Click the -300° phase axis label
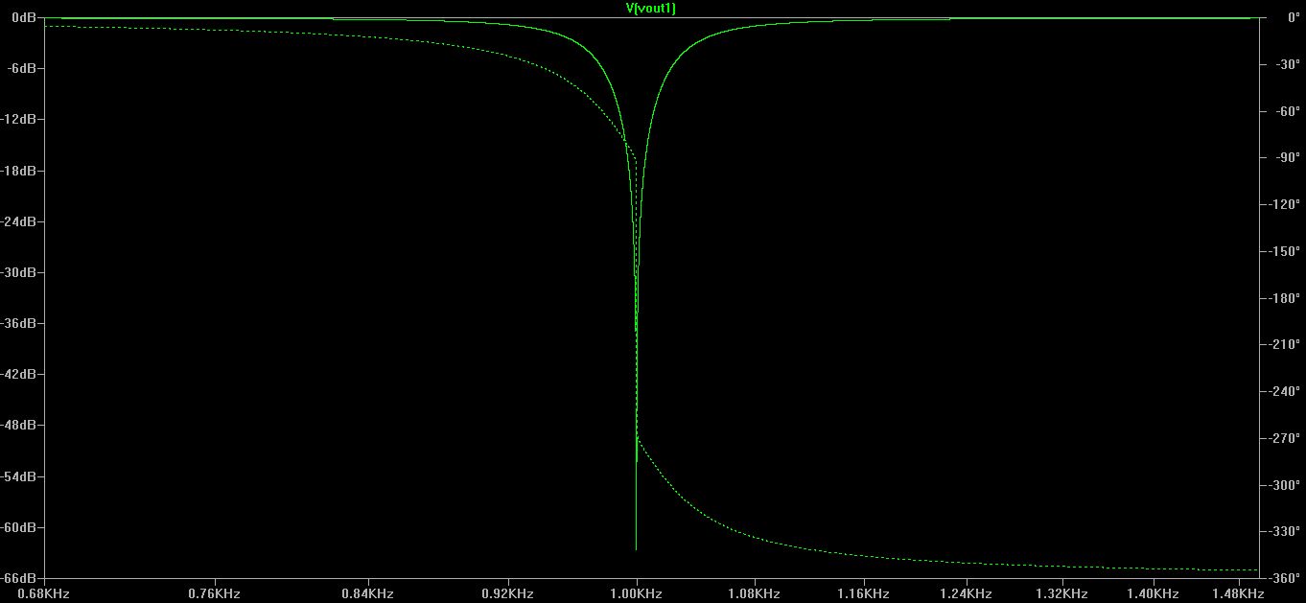 click(x=1285, y=485)
